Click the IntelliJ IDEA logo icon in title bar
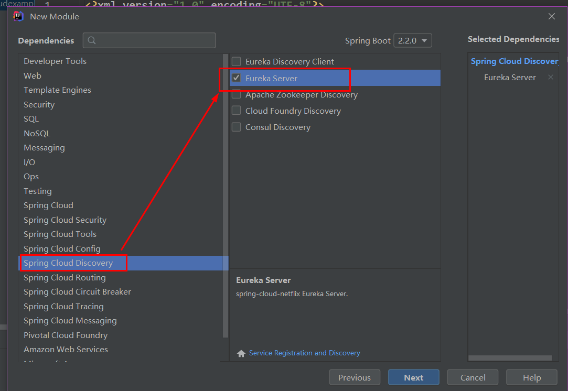Image resolution: width=568 pixels, height=391 pixels. pos(18,16)
